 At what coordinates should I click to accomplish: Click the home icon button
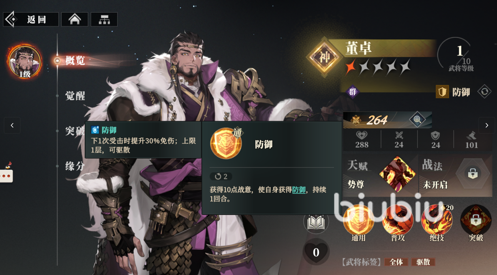click(x=75, y=19)
